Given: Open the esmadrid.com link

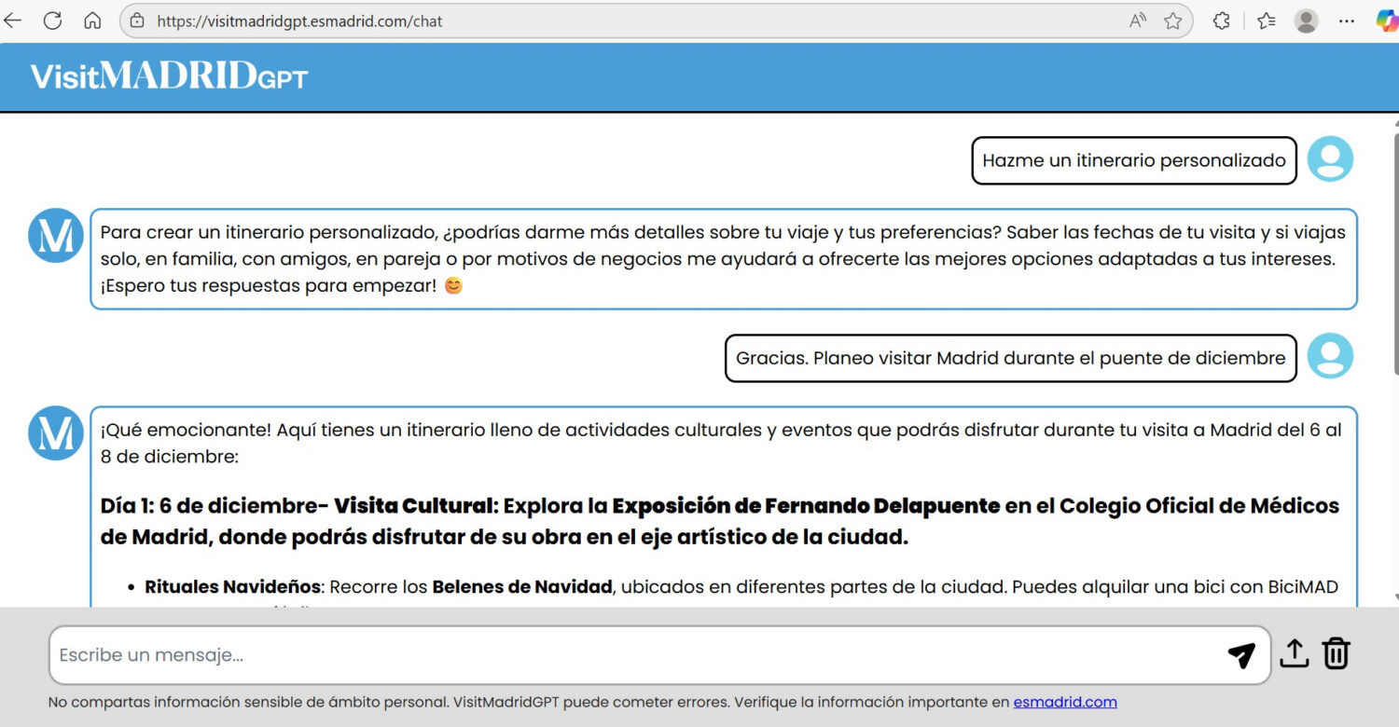Looking at the screenshot, I should (1065, 702).
